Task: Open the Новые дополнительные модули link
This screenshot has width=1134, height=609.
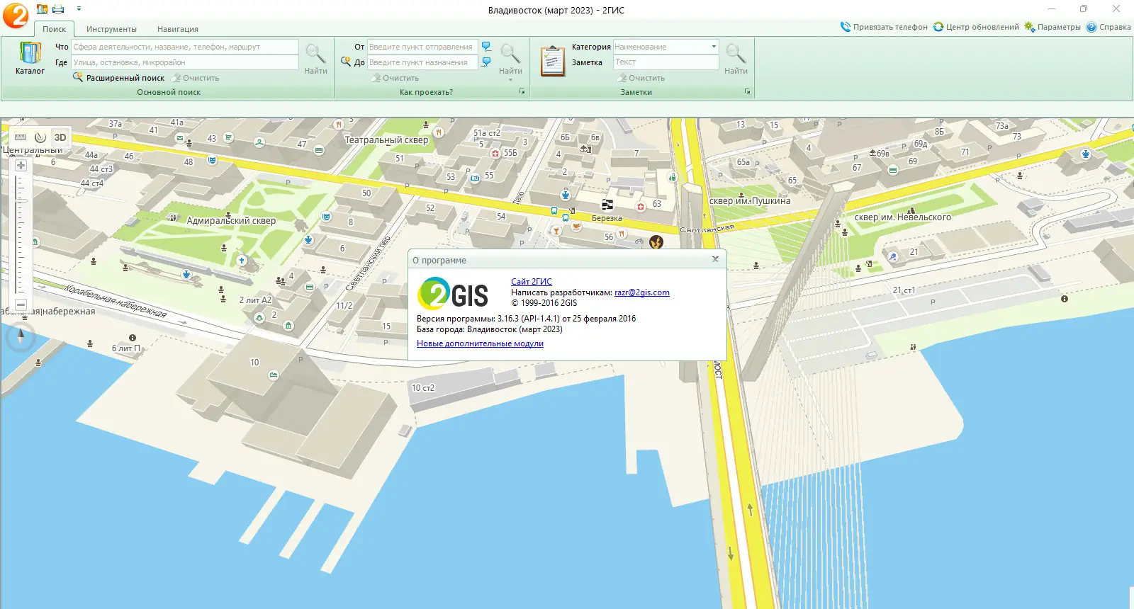Action: (480, 343)
